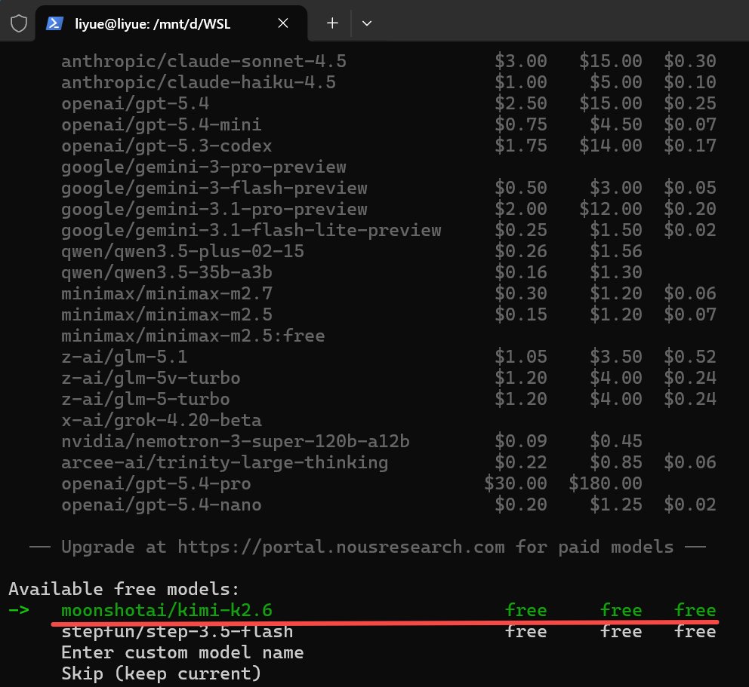Screen dimensions: 749x687
Task: Close the liyue@liyue terminal tab
Action: click(283, 23)
